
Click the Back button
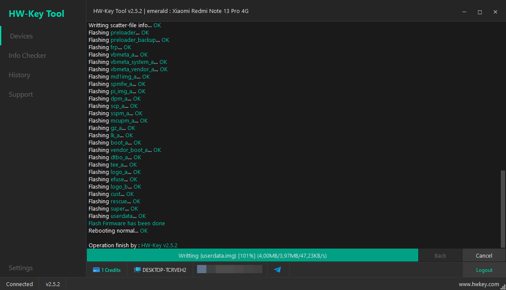440,255
